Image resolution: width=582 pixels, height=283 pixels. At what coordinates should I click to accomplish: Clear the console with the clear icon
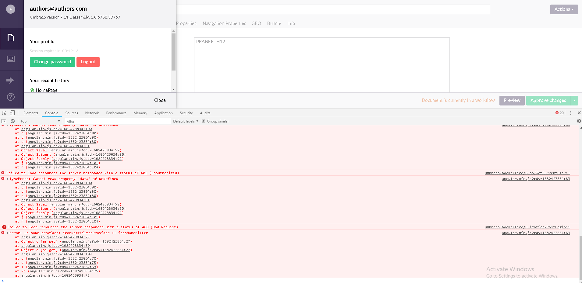tap(12, 121)
